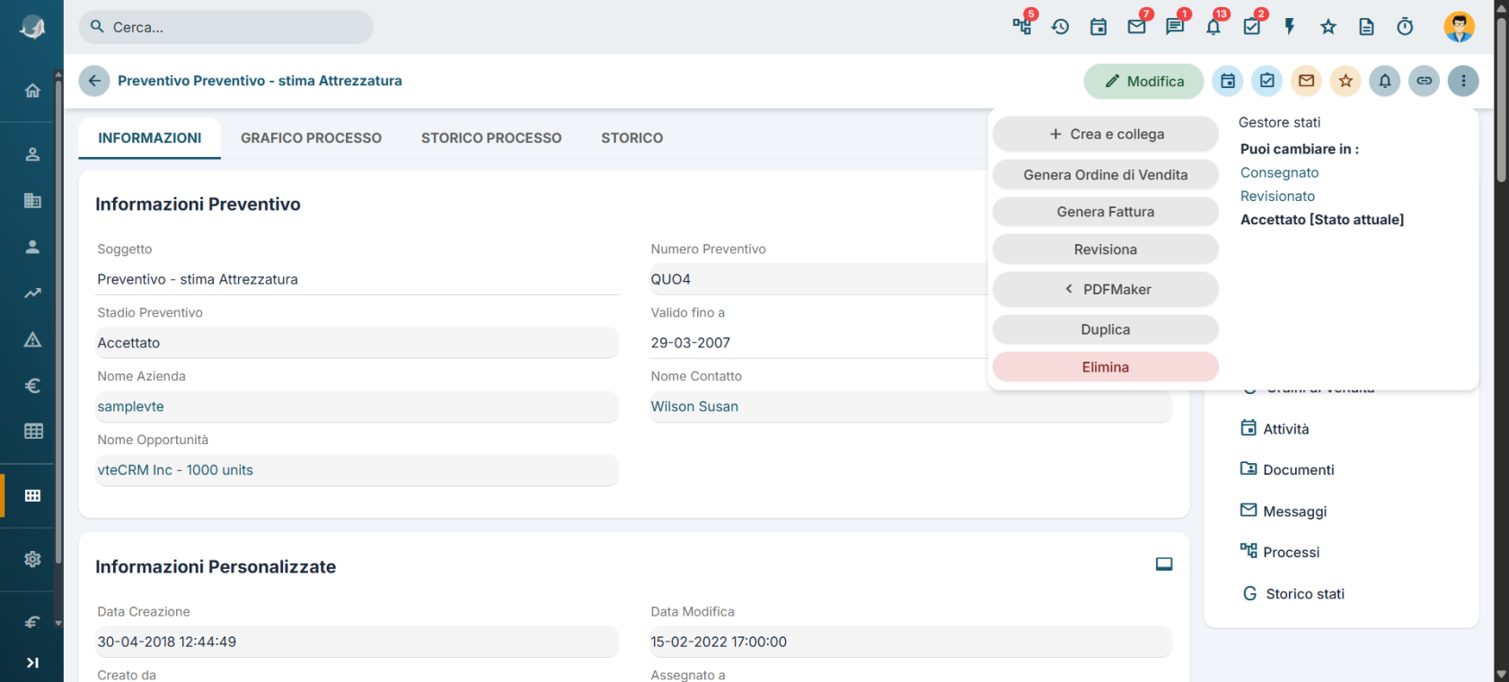
Task: Follow record with the bell button
Action: tap(1385, 81)
